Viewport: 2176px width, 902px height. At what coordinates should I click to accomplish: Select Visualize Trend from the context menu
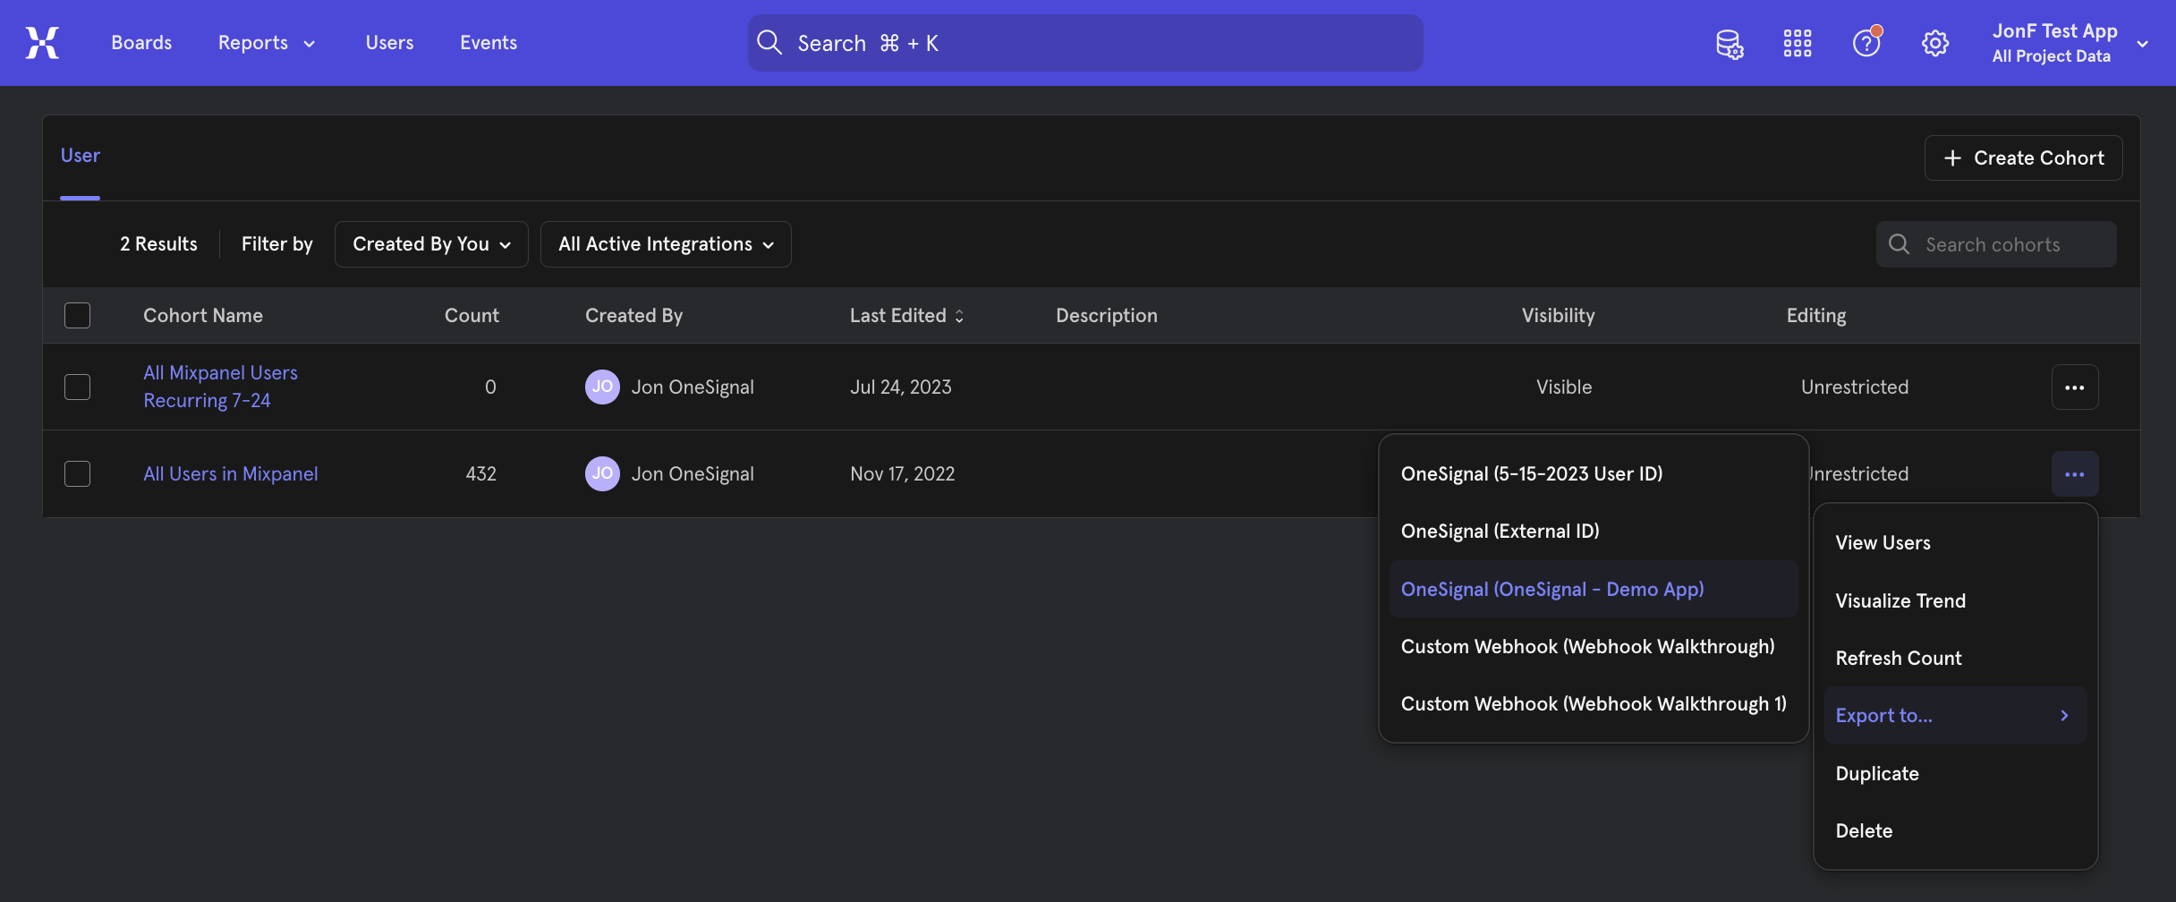pos(1955,600)
